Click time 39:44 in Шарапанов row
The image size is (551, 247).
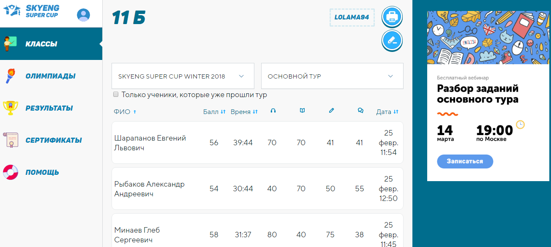[x=243, y=143]
